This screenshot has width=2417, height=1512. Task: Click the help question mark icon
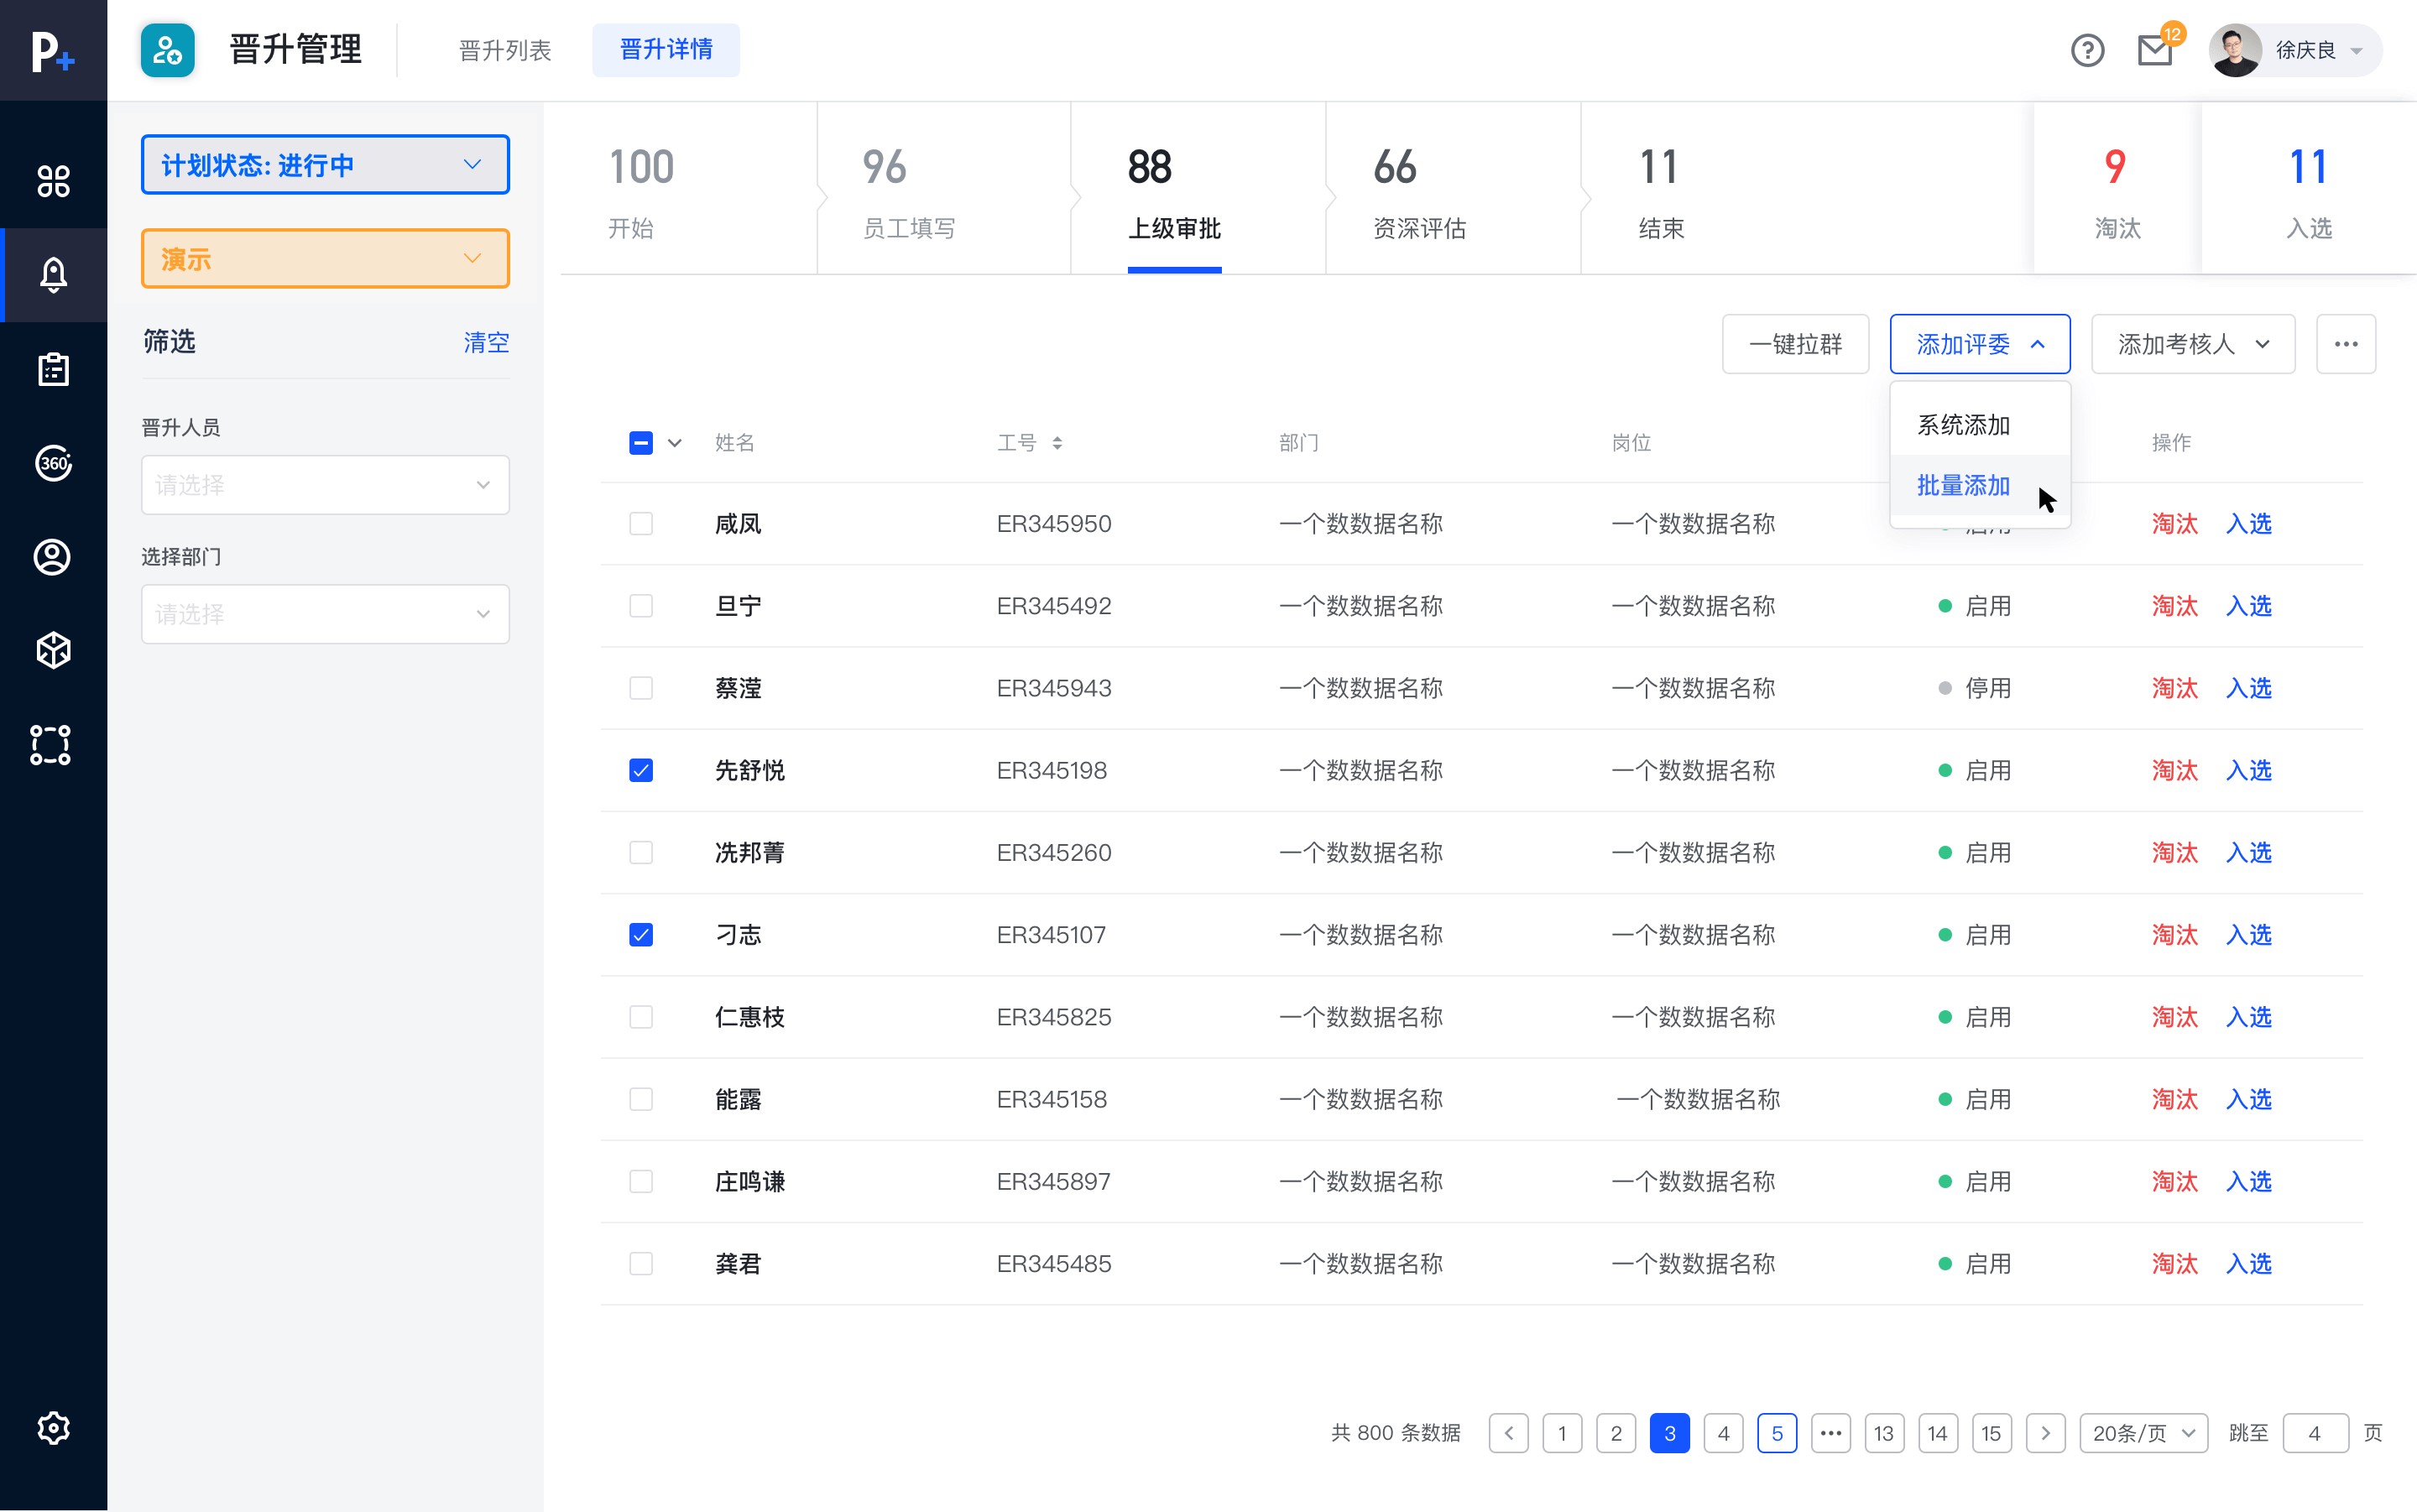pos(2087,50)
